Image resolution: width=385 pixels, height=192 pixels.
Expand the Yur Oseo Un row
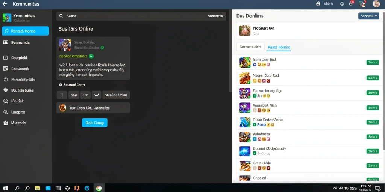coord(93,108)
